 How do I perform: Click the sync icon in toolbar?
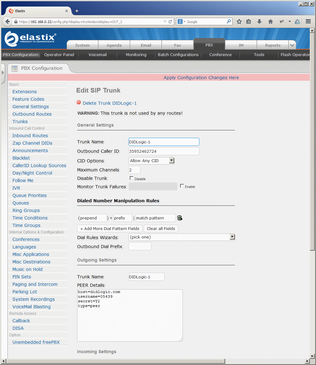coord(297,22)
